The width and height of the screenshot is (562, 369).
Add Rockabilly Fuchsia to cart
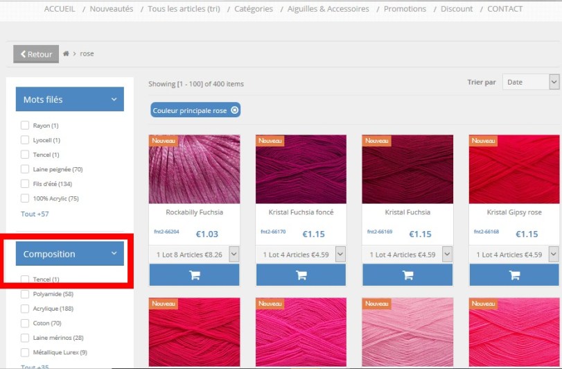[194, 275]
